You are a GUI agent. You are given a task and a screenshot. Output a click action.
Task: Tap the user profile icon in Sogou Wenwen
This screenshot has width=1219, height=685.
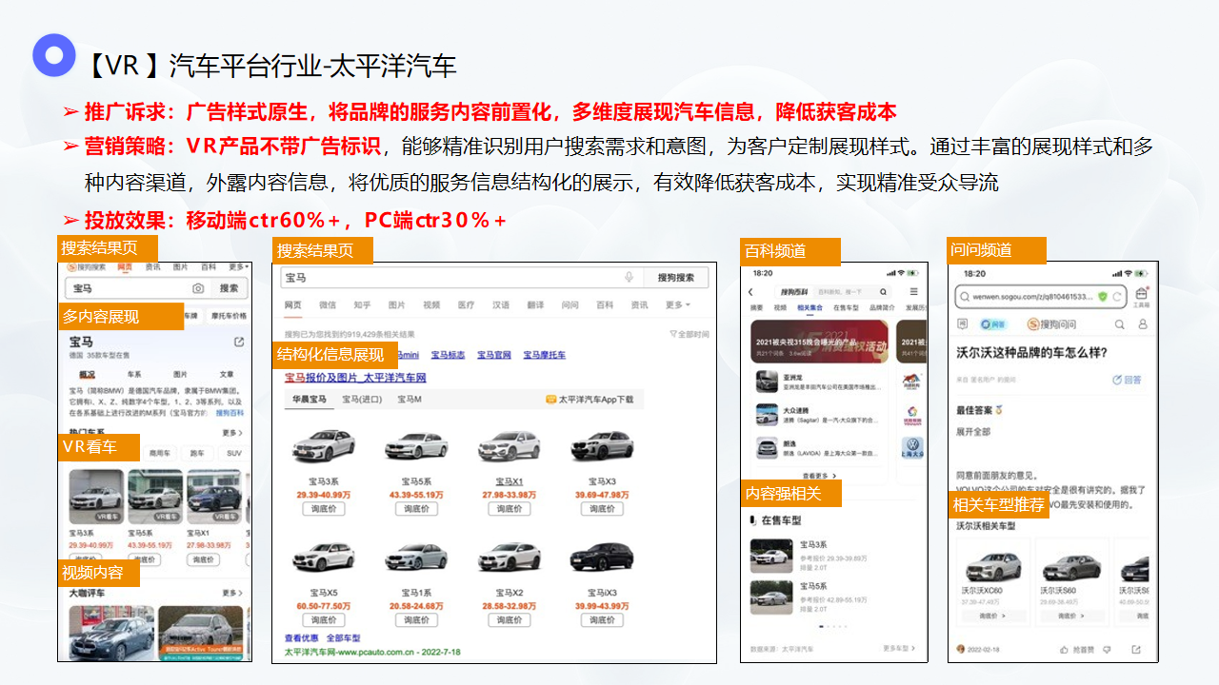click(x=1143, y=324)
